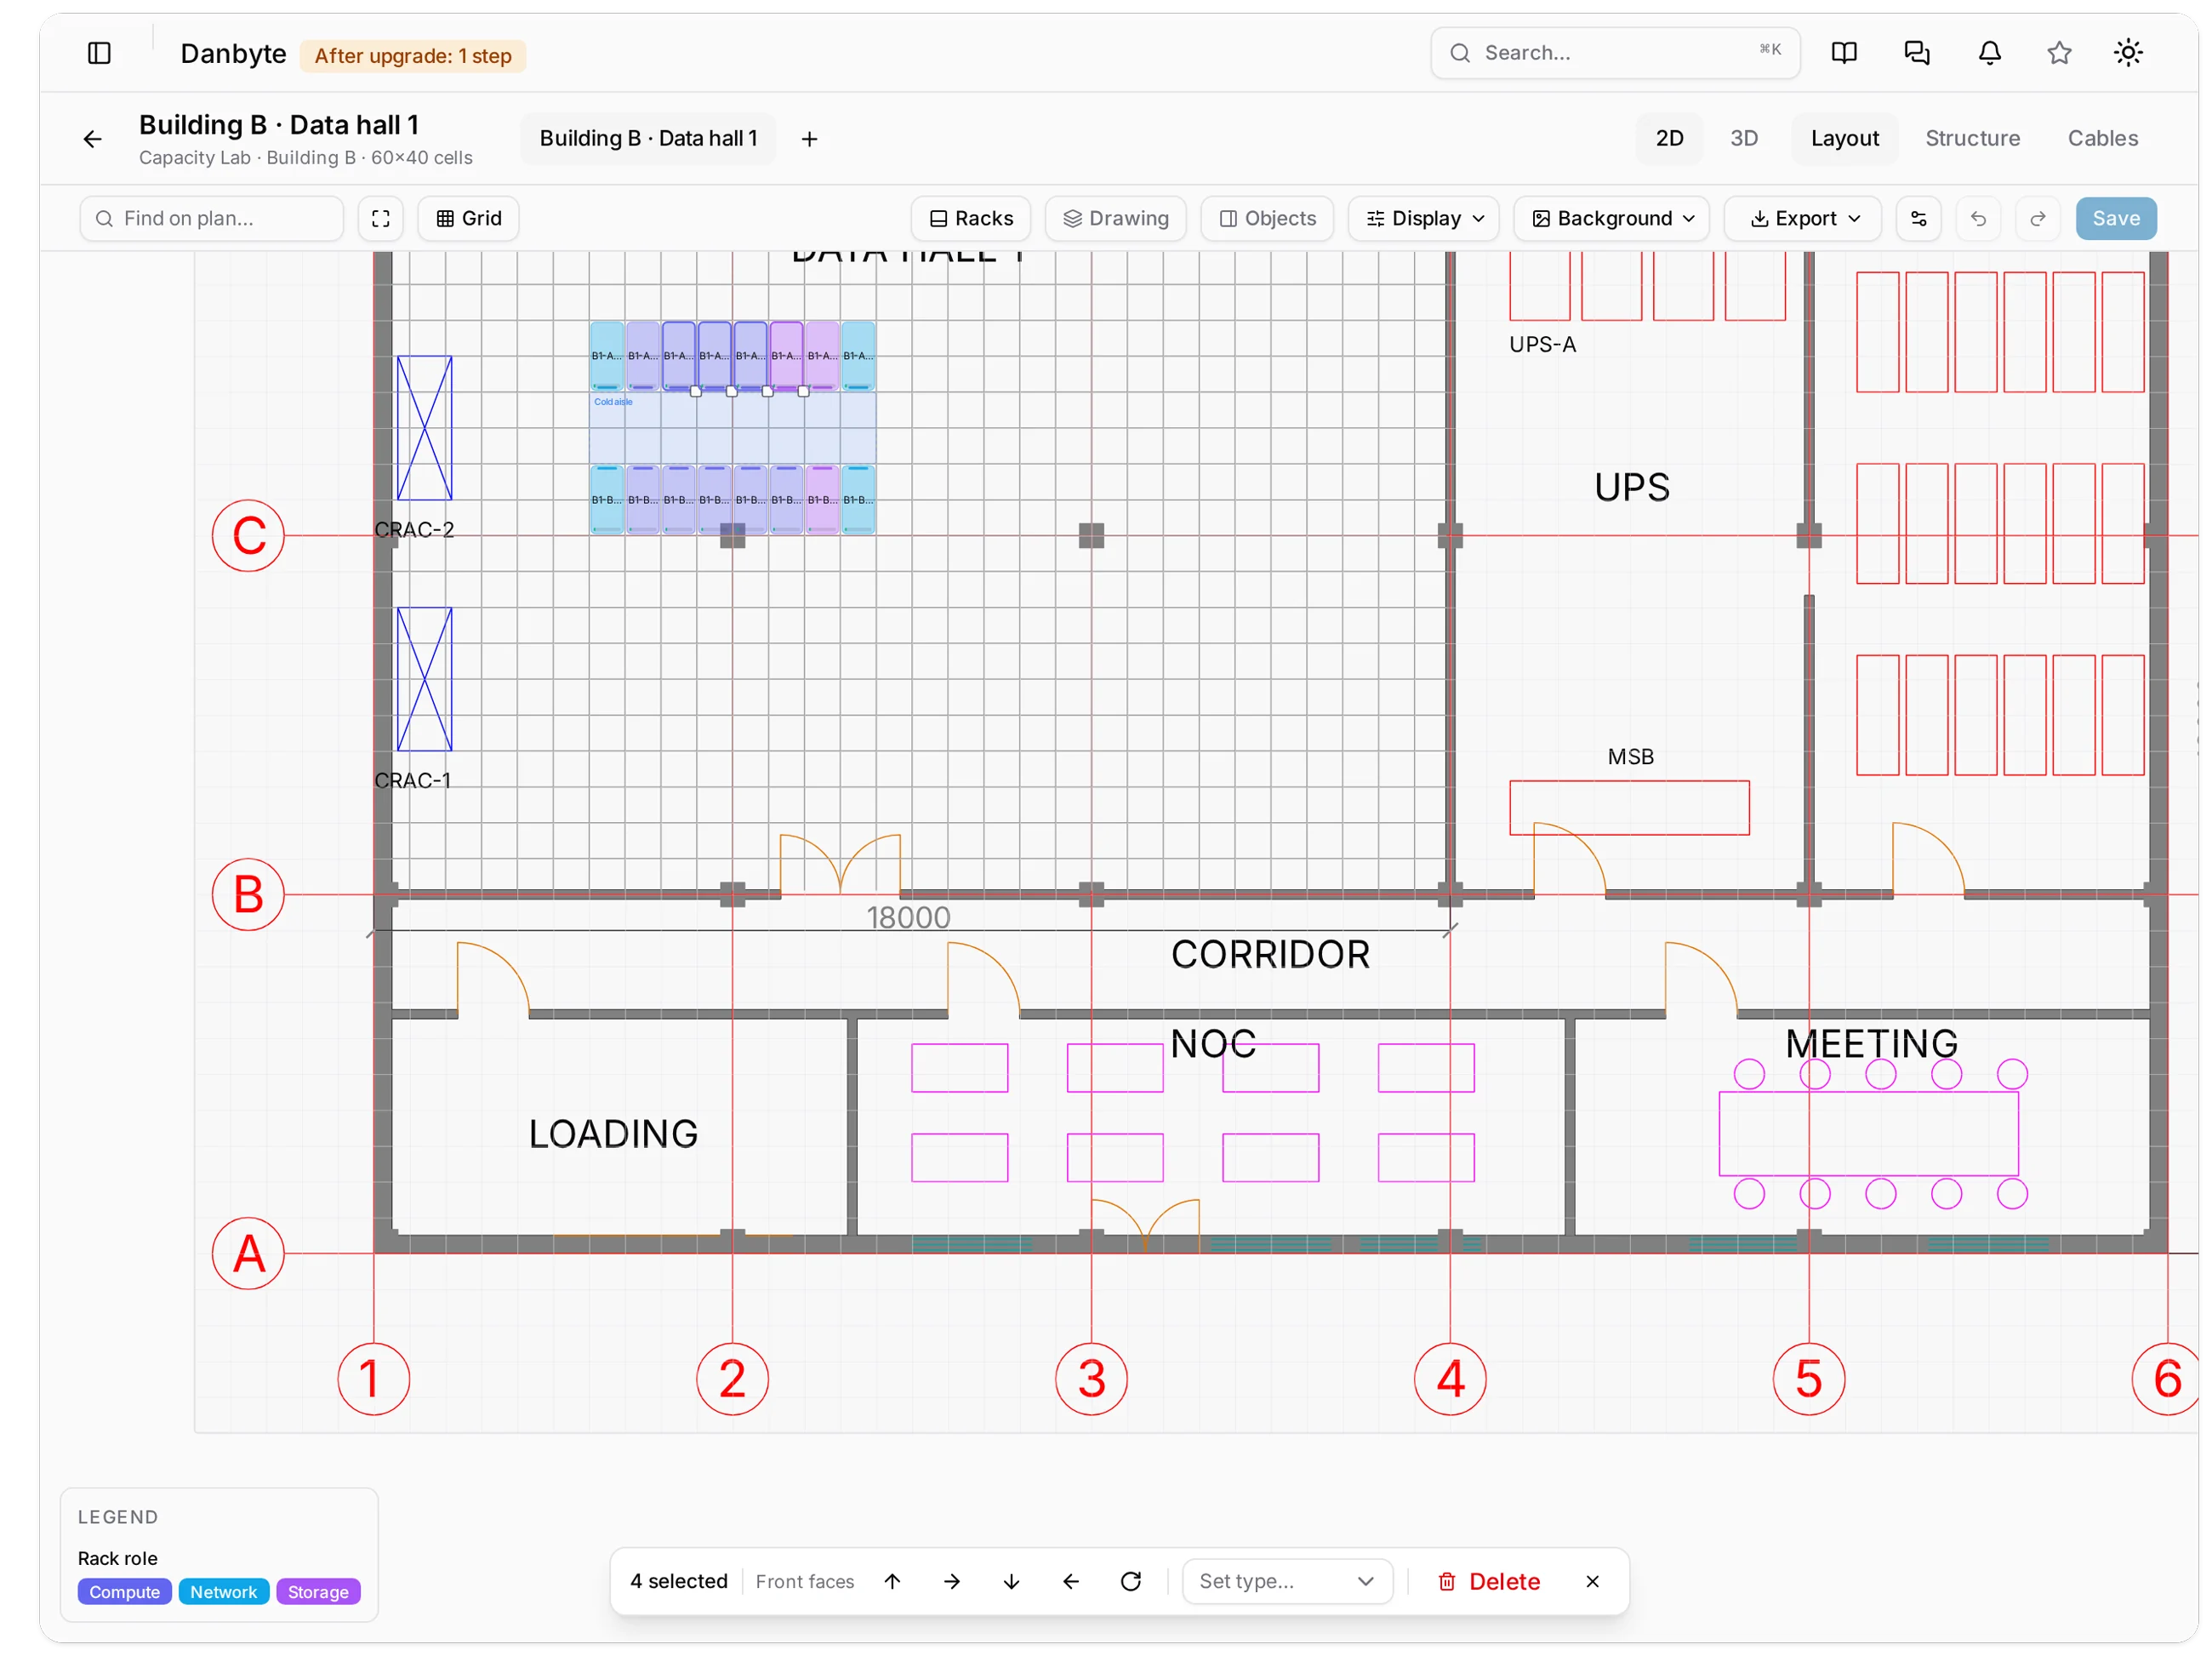Save the plan
2212x1656 pixels.
pyautogui.click(x=2115, y=218)
